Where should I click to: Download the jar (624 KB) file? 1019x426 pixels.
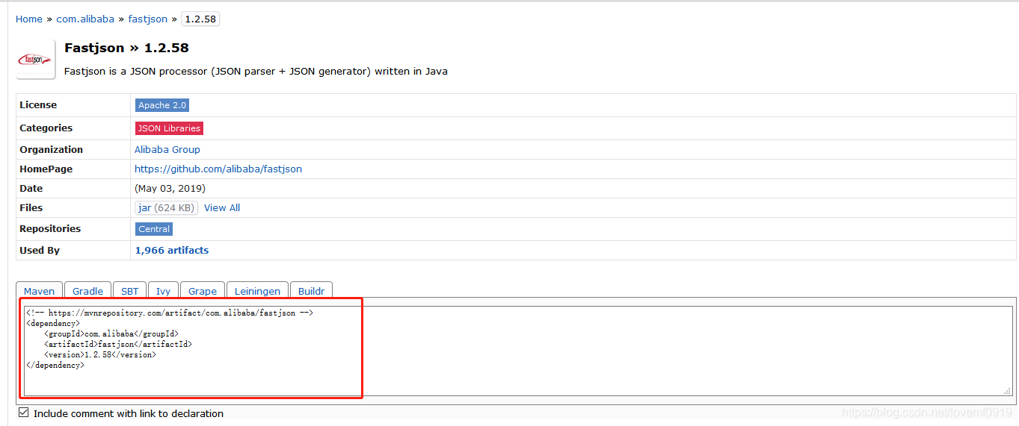tap(166, 207)
